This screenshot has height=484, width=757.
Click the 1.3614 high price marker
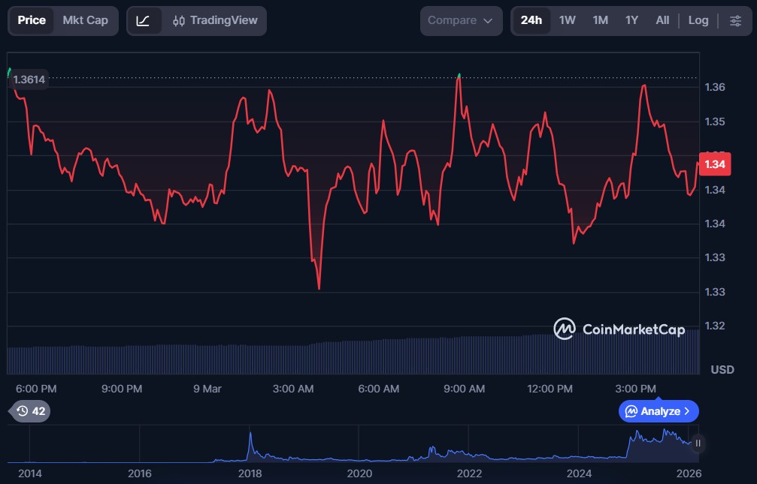(29, 80)
